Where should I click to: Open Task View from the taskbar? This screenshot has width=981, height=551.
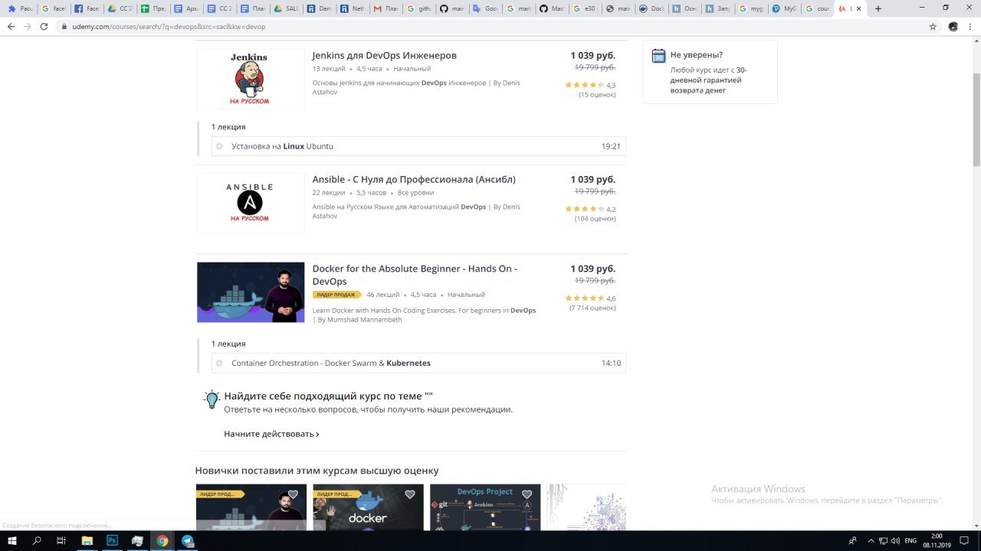click(61, 540)
